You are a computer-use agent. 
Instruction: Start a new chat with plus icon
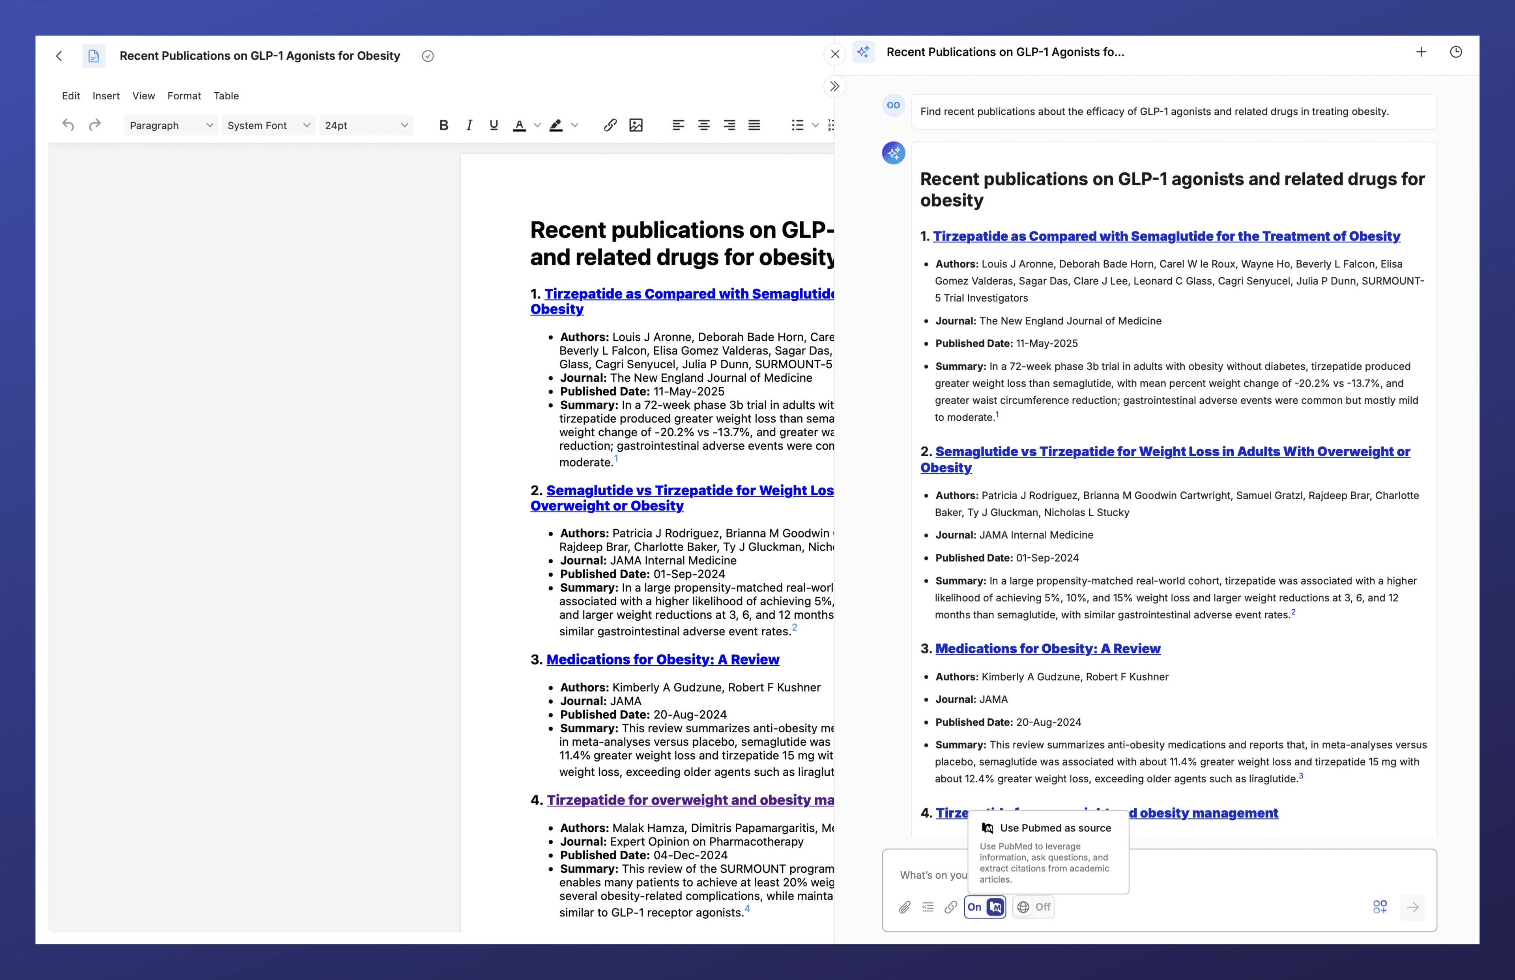coord(1421,52)
